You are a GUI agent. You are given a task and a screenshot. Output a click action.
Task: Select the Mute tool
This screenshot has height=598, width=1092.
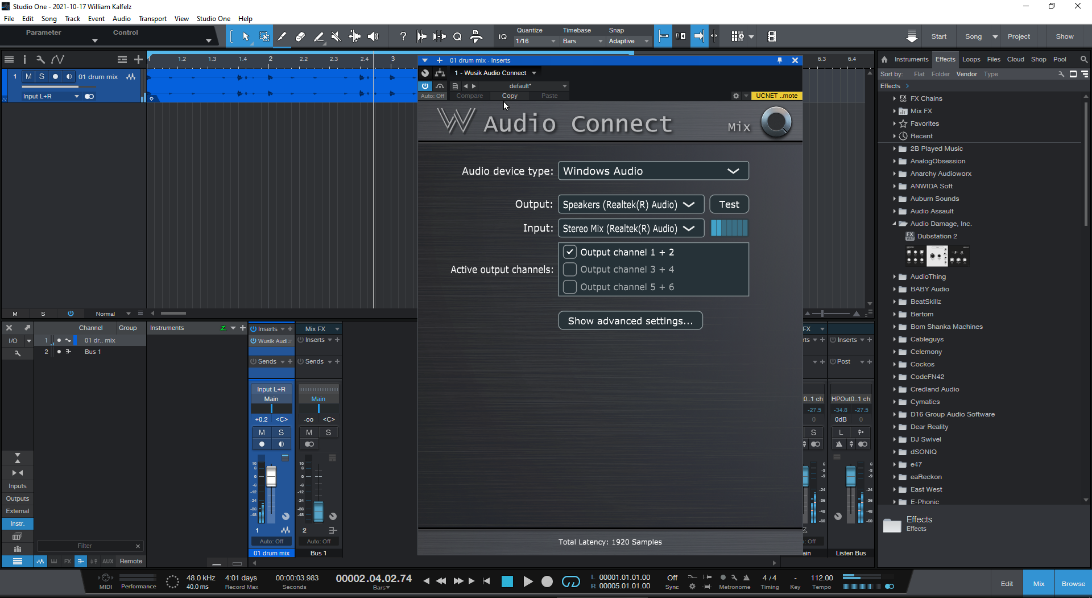coord(336,36)
